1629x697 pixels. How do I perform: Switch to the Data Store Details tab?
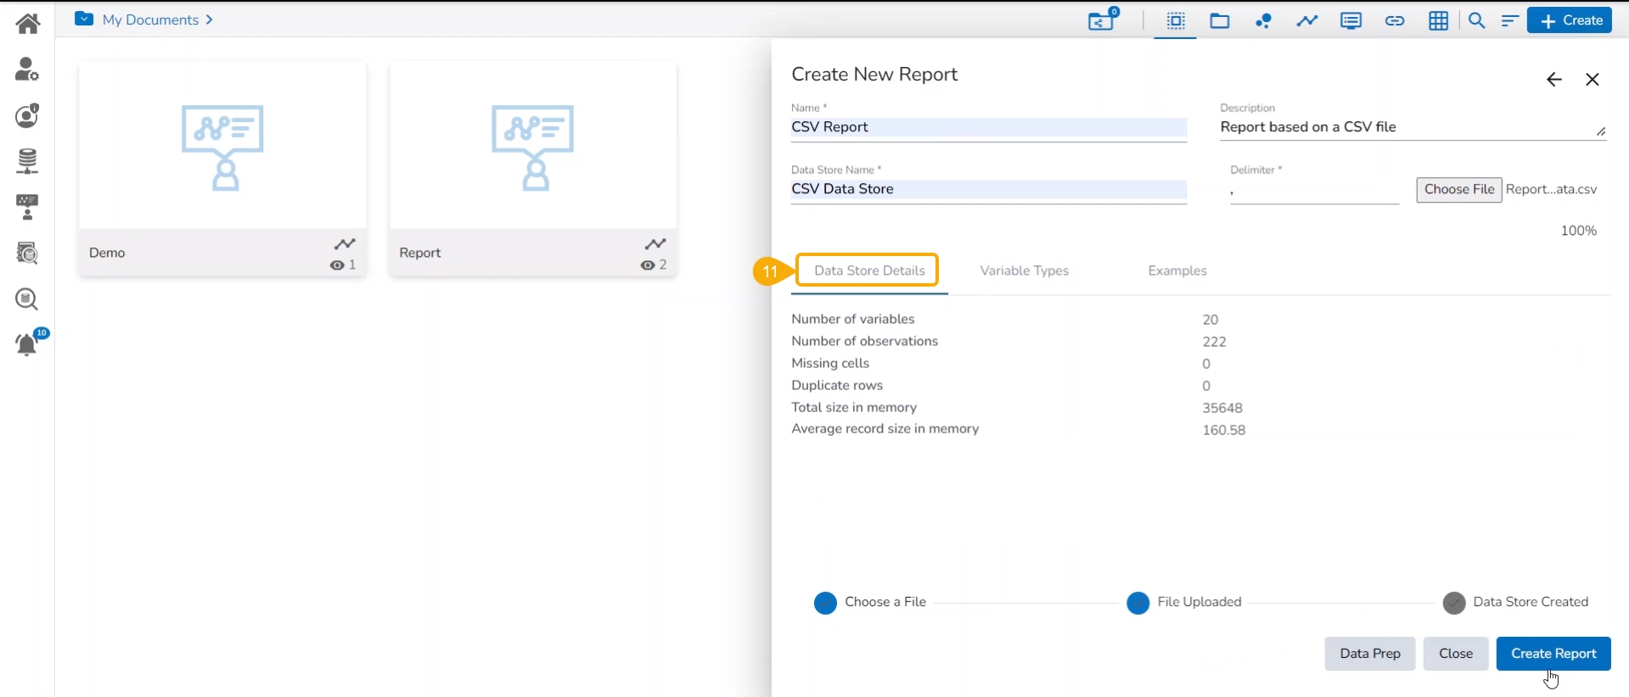(869, 270)
